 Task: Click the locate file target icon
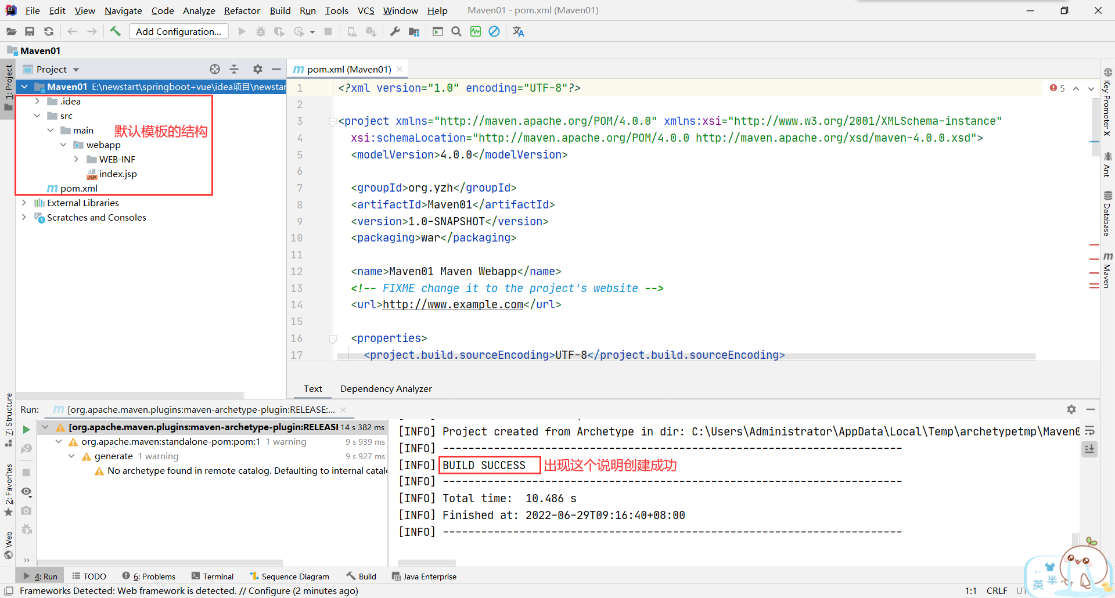pos(215,69)
